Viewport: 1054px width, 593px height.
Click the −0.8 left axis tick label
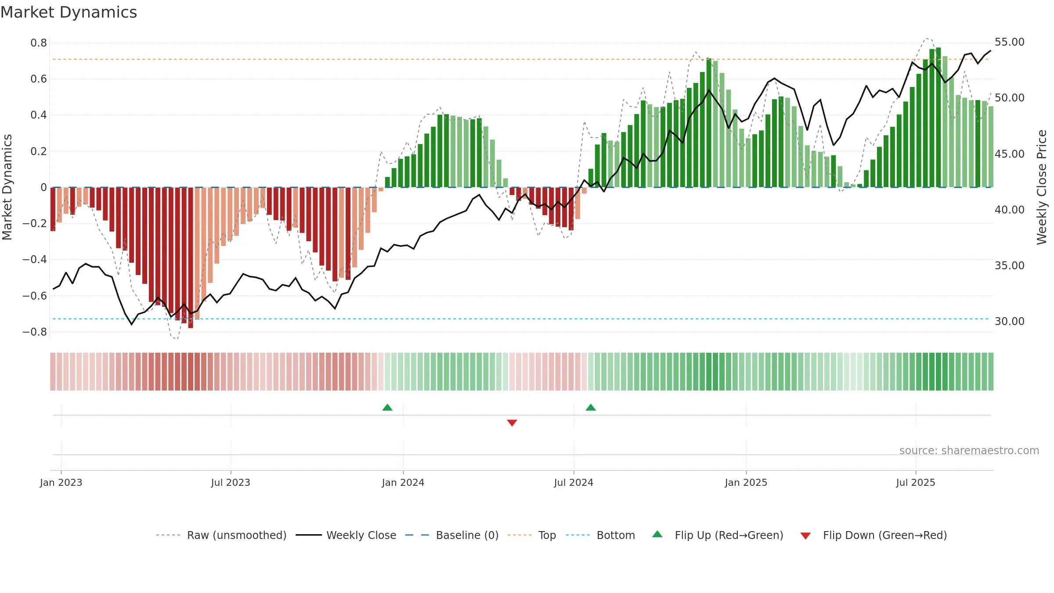(35, 332)
